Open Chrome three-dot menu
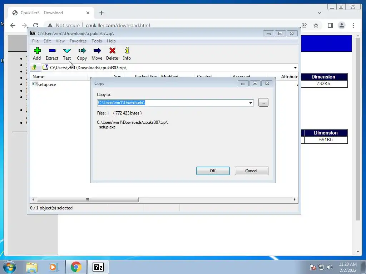 coord(353,25)
